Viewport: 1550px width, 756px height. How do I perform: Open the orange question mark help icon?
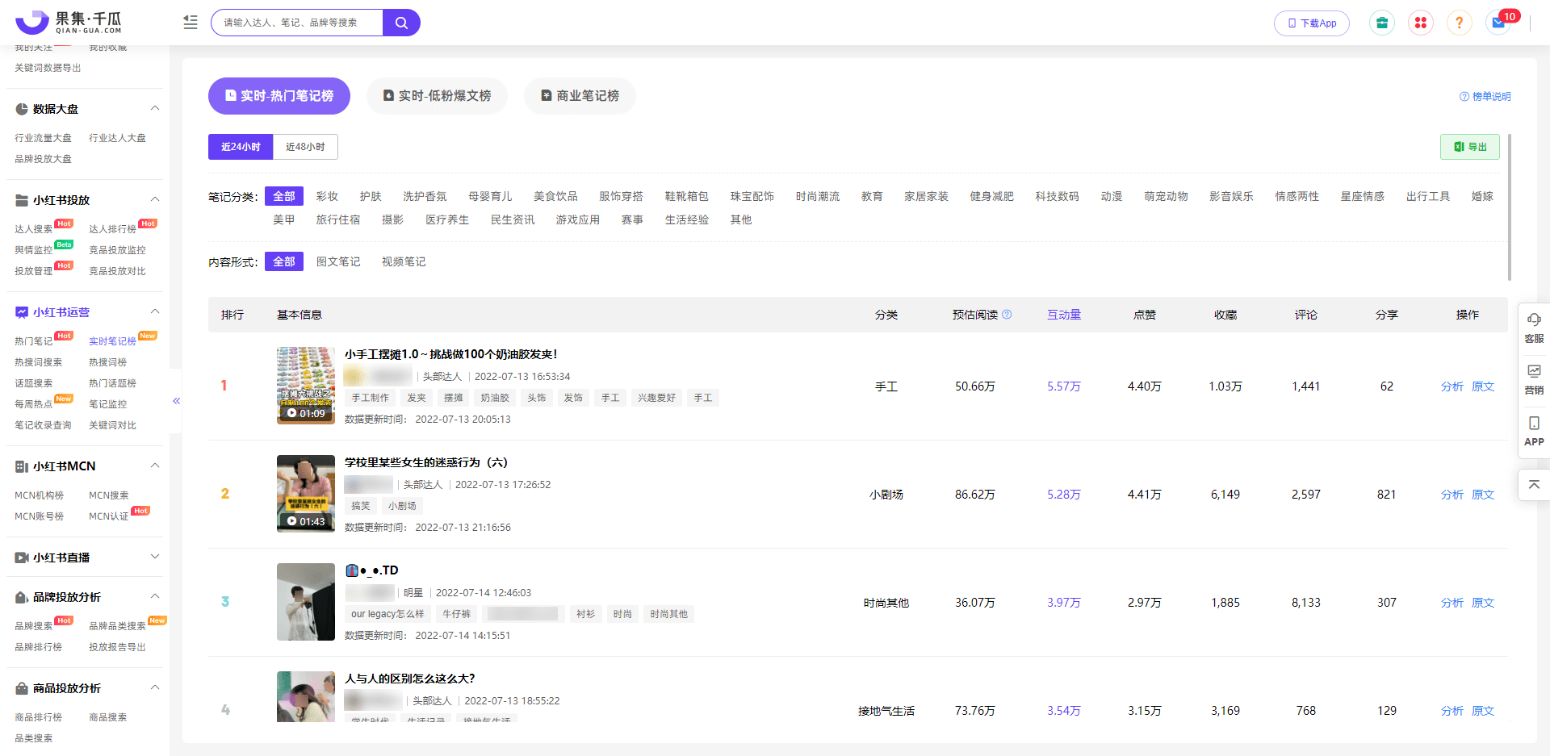1459,23
